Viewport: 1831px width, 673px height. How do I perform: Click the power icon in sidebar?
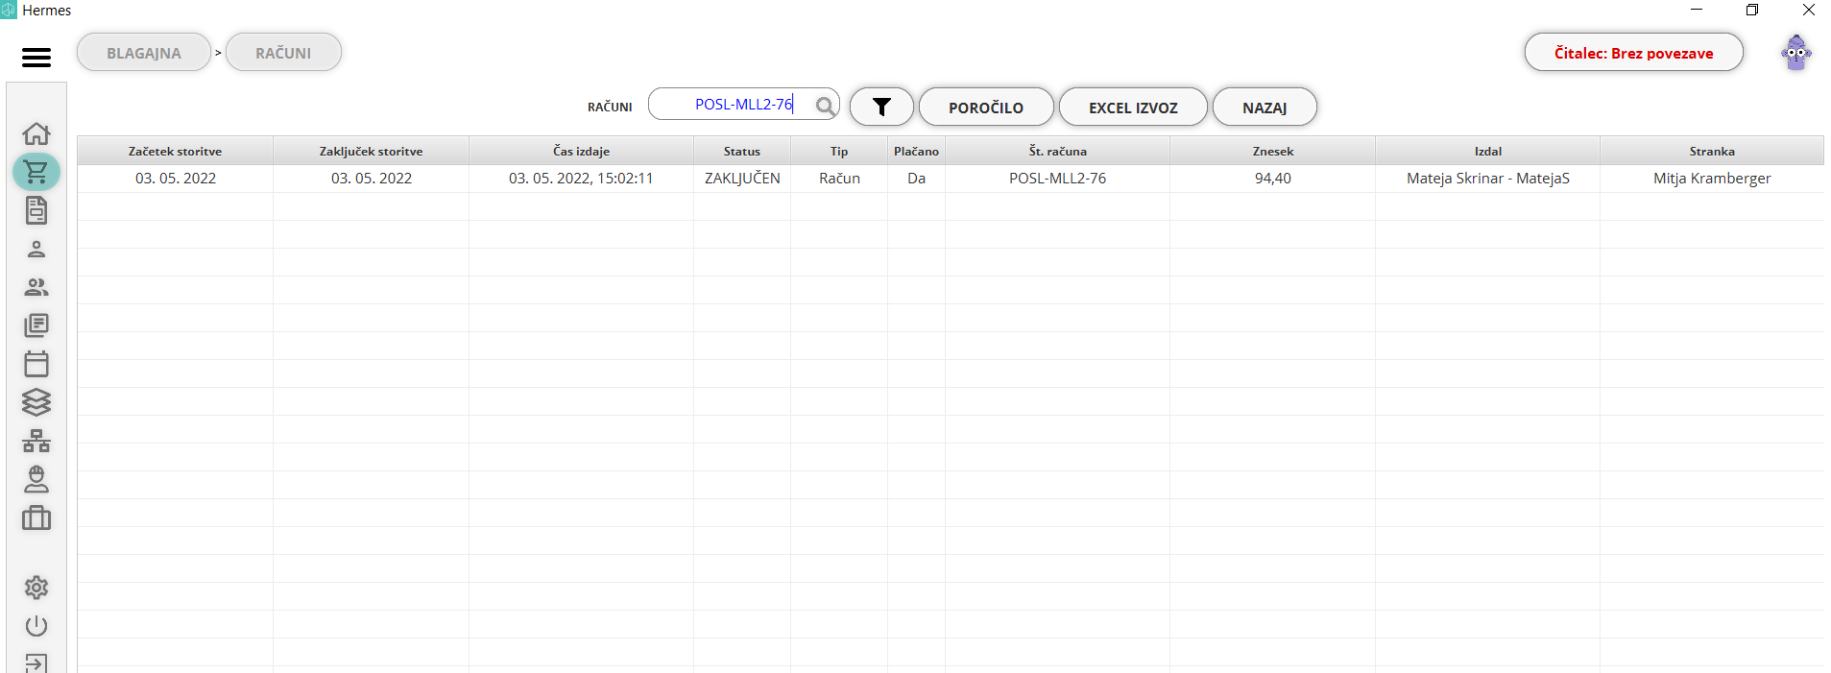point(36,626)
